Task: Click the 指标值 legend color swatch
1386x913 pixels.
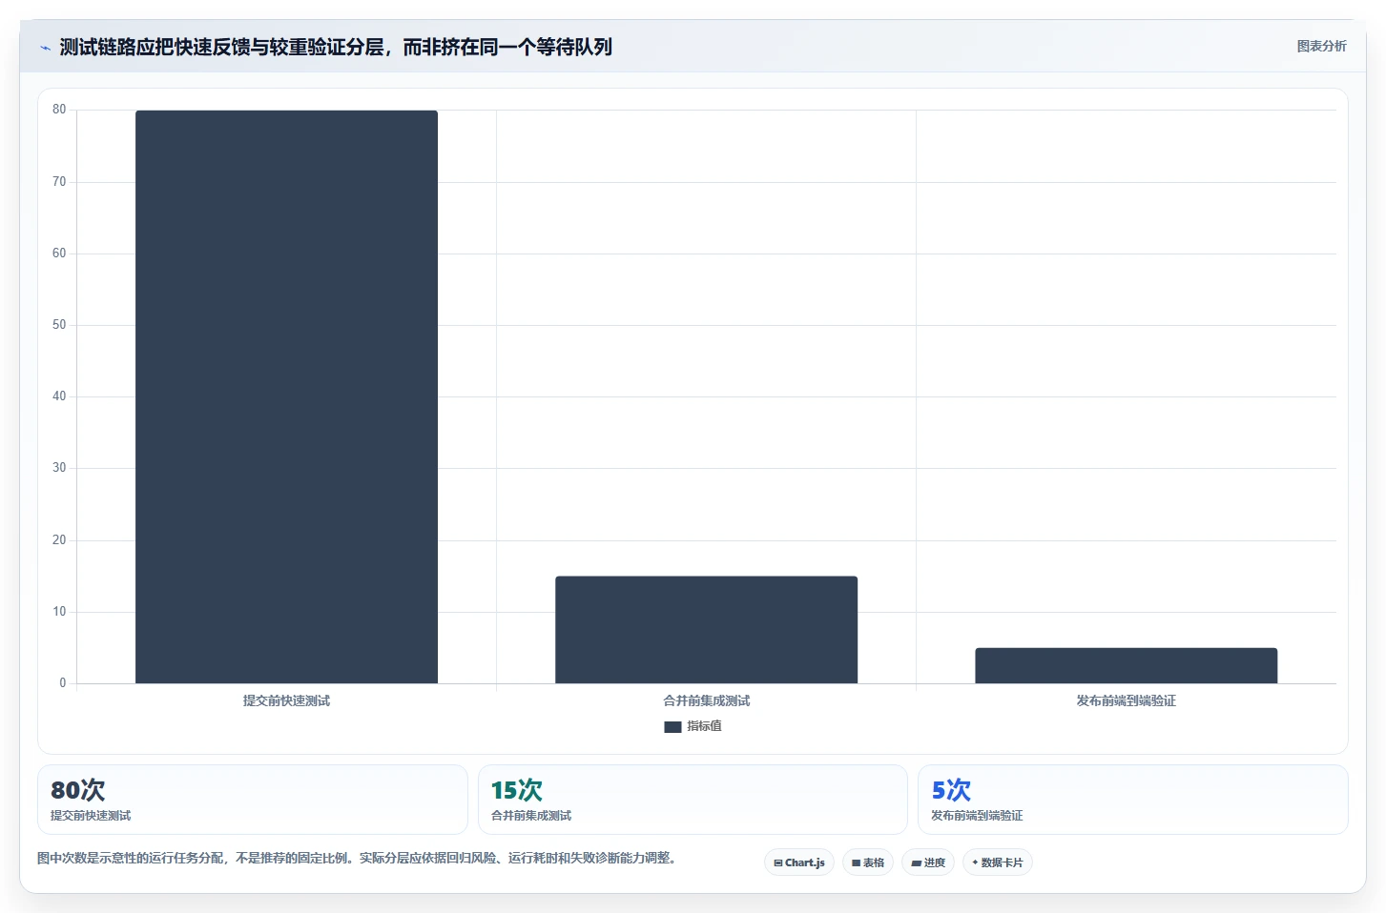Action: point(672,726)
